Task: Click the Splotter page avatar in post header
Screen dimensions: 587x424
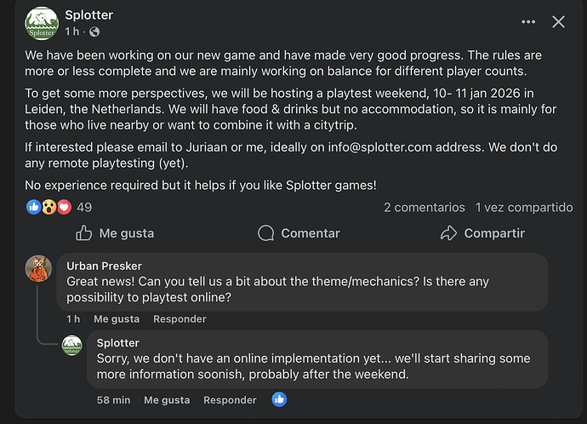Action: [42, 23]
